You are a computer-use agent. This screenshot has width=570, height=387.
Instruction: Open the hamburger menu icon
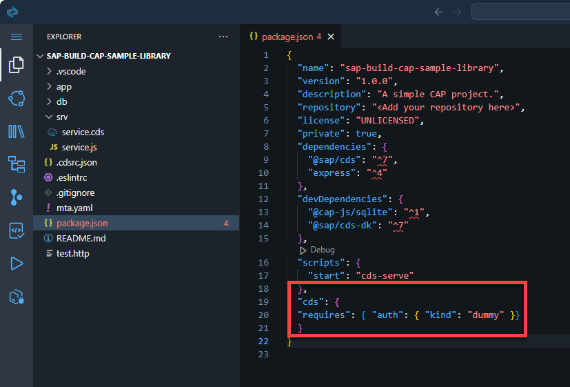(x=17, y=37)
